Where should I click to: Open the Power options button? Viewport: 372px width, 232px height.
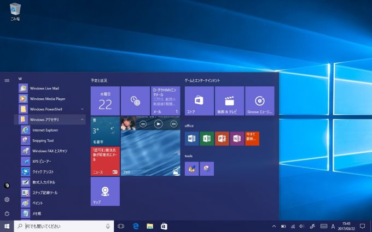tap(7, 213)
